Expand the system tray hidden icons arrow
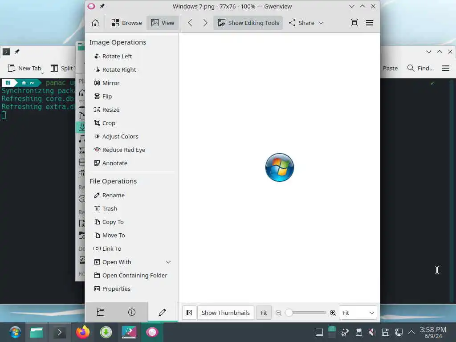 click(x=411, y=332)
